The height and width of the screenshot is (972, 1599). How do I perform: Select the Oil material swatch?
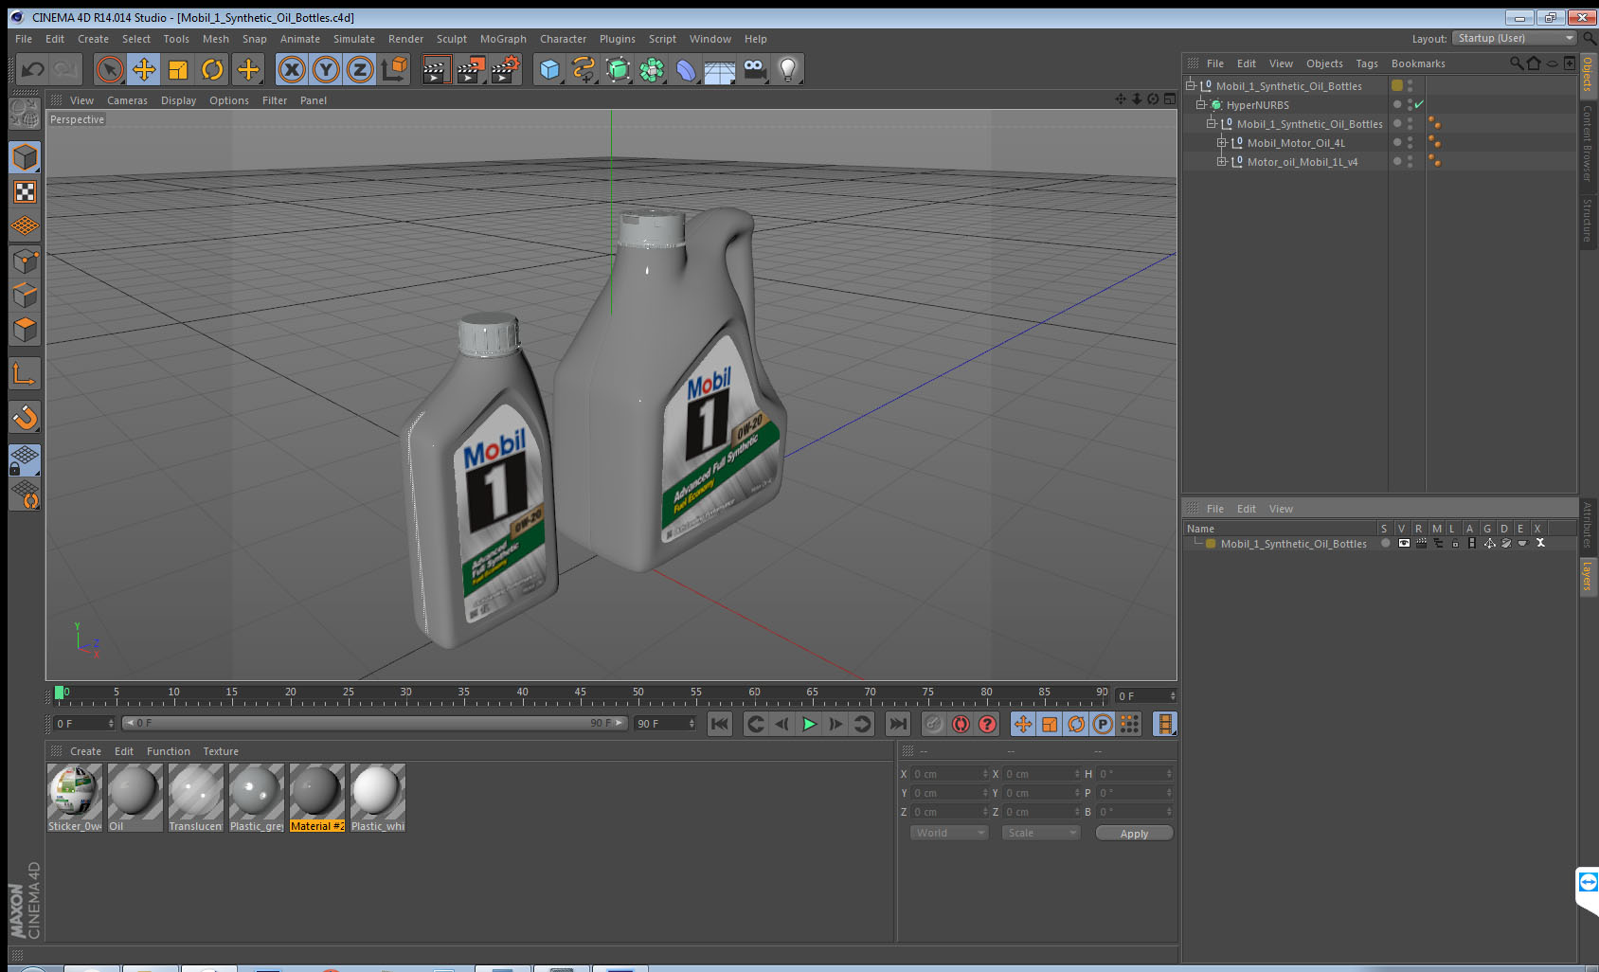click(x=135, y=791)
